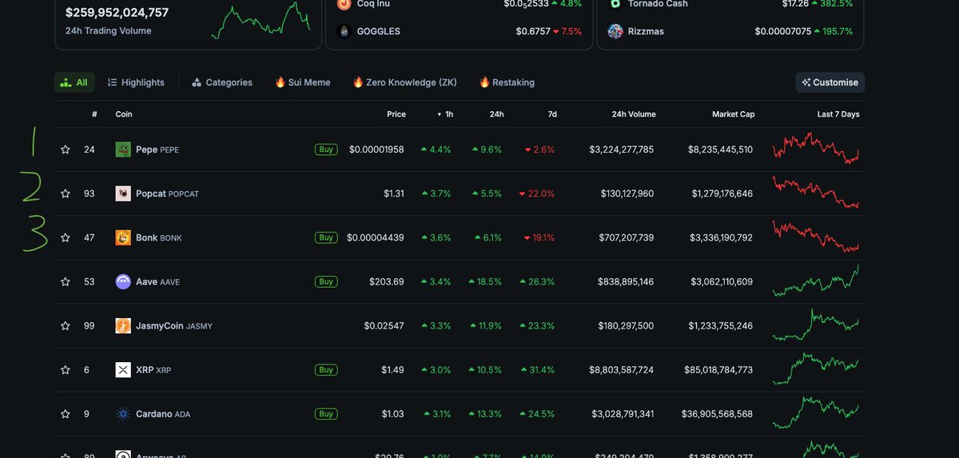Image resolution: width=959 pixels, height=458 pixels.
Task: Click the Cardano logo icon
Action: 123,413
